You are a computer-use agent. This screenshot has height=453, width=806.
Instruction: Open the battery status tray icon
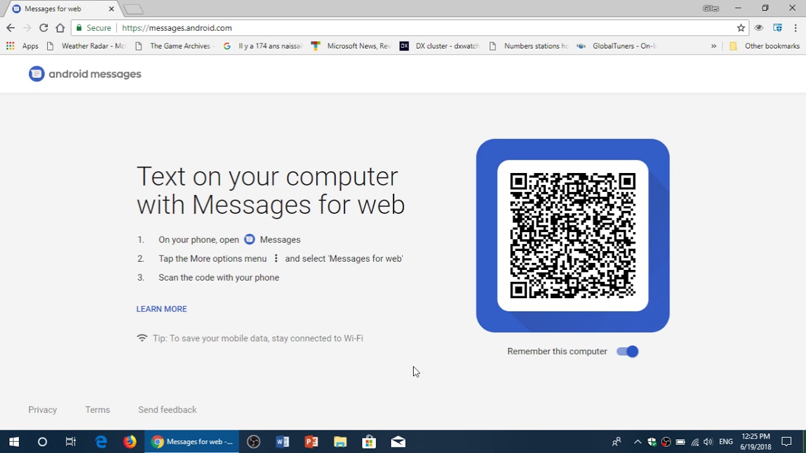click(681, 442)
